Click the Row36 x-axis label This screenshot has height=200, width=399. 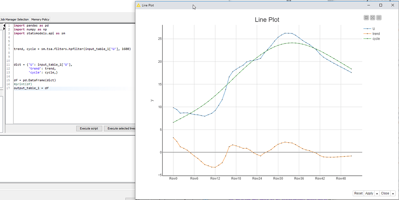click(x=299, y=178)
